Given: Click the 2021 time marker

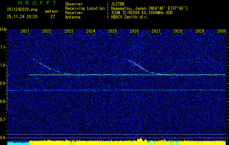Looking at the screenshot, I should (x=25, y=32).
